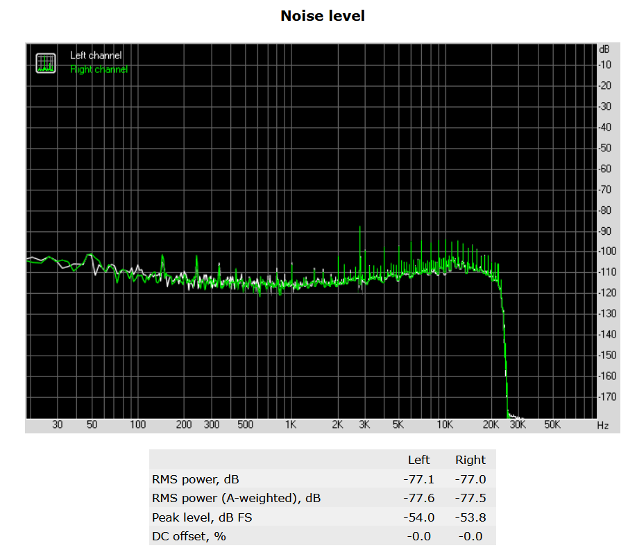Select the -77.5 A-weighted right value

point(470,498)
